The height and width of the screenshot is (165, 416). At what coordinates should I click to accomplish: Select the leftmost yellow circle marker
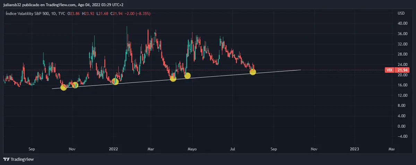click(x=63, y=87)
